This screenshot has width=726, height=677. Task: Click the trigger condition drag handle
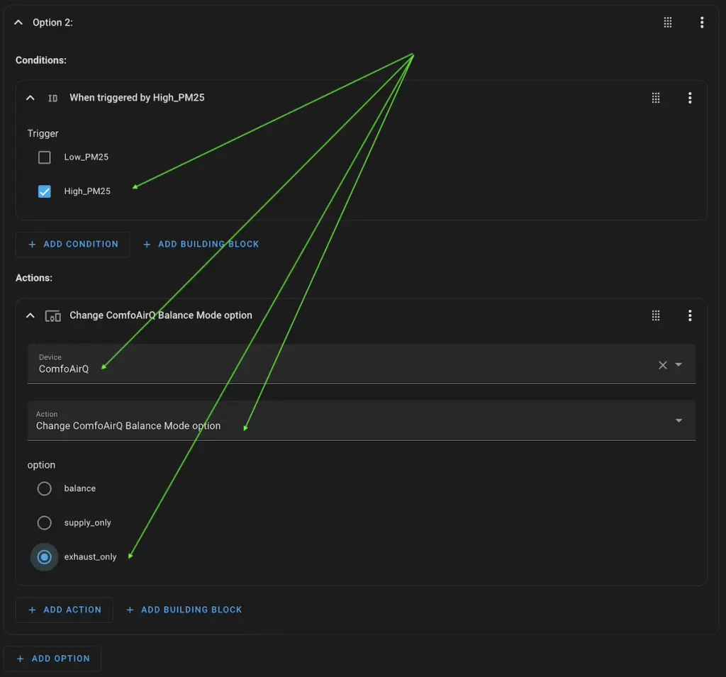(656, 98)
